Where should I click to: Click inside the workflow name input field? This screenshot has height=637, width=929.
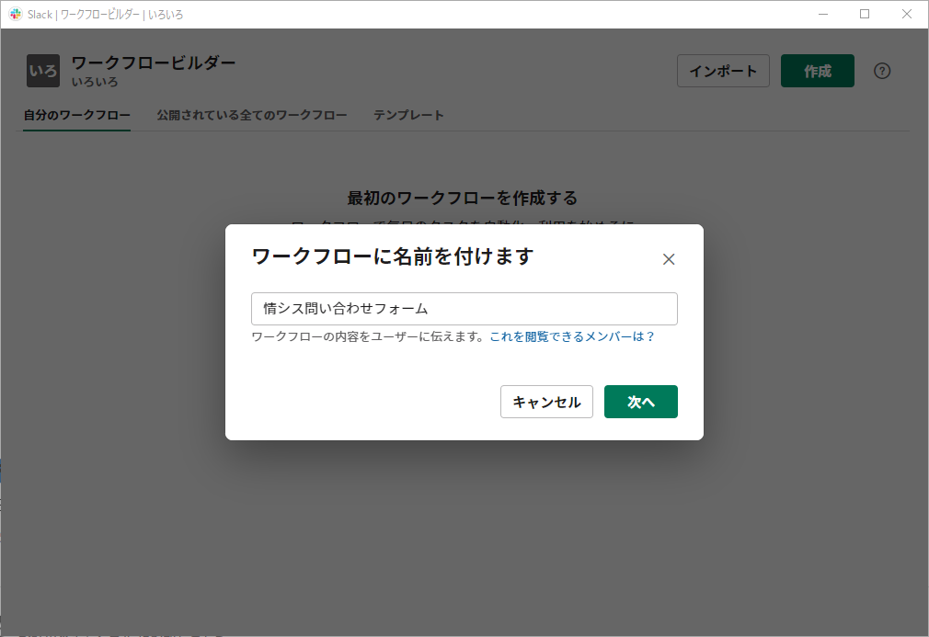coord(464,309)
